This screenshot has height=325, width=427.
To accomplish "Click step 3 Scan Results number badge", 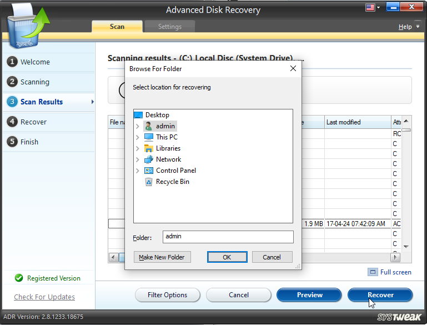I will (x=12, y=102).
